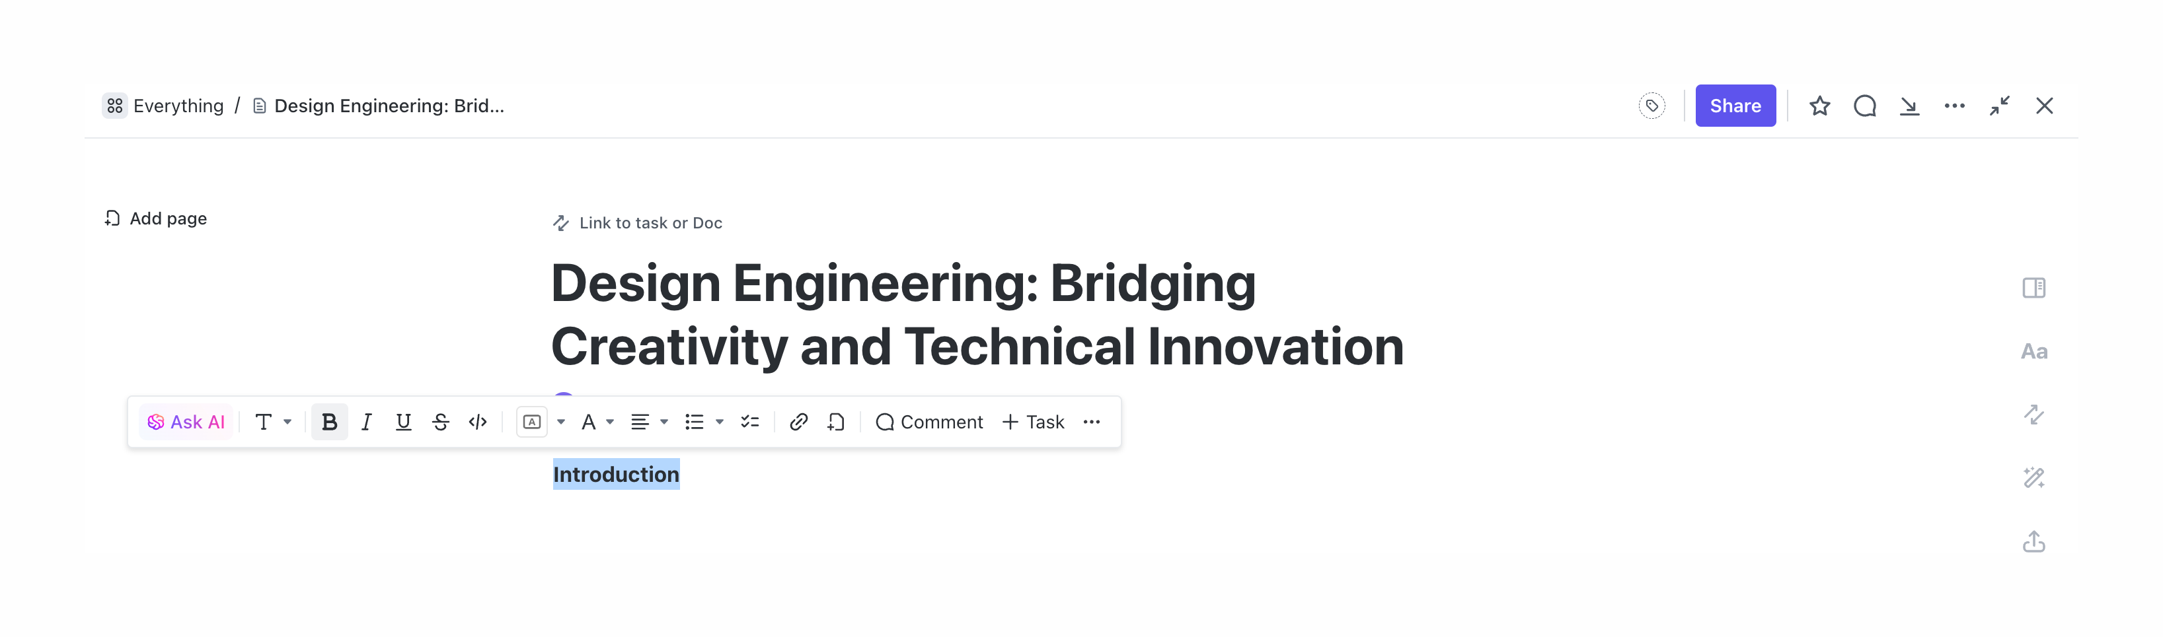The height and width of the screenshot is (637, 2163).
Task: Click the Share button
Action: coord(1735,106)
